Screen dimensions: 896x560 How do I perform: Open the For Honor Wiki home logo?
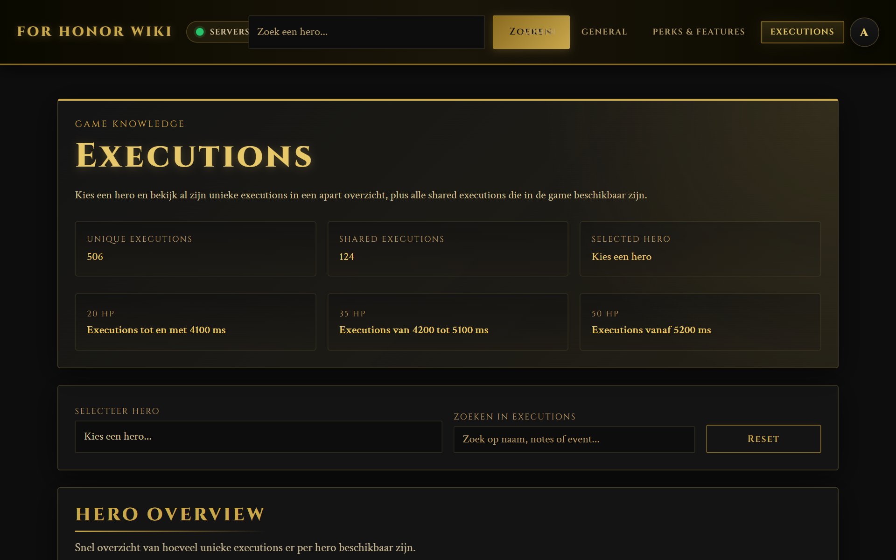pos(94,31)
